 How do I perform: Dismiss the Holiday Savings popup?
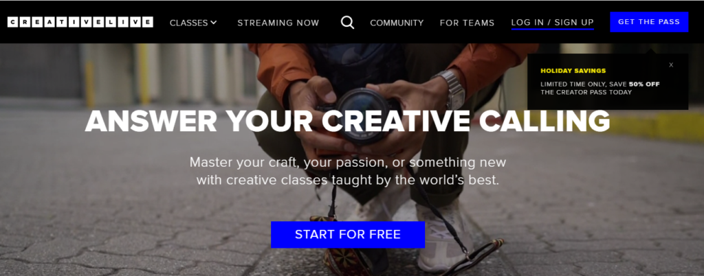click(671, 65)
